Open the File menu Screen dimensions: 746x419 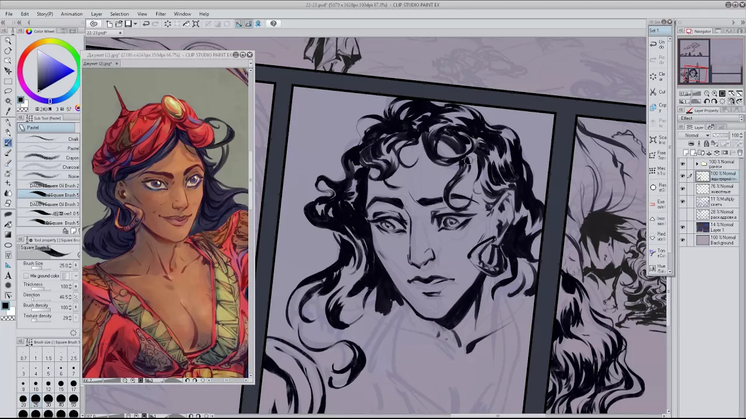[9, 14]
